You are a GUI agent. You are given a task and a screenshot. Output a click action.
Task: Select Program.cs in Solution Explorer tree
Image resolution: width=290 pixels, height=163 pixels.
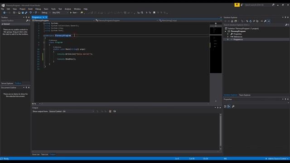click(238, 39)
